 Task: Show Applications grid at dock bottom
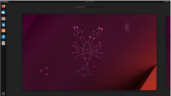(x=4, y=94)
